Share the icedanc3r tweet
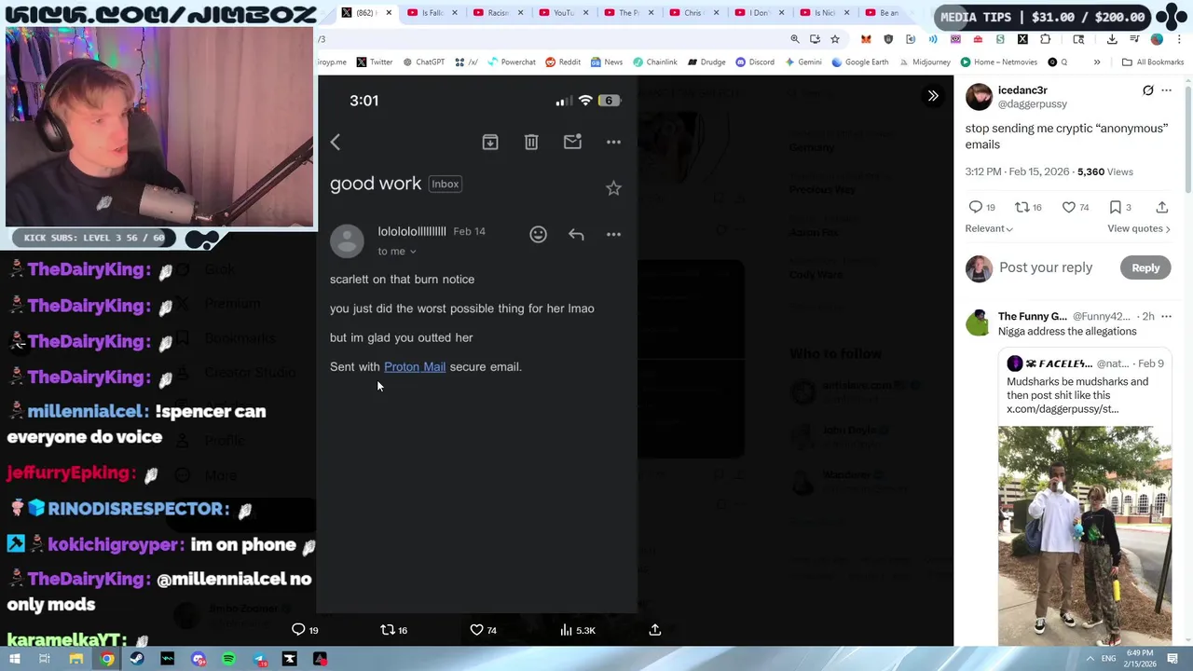The width and height of the screenshot is (1193, 671). [1162, 207]
